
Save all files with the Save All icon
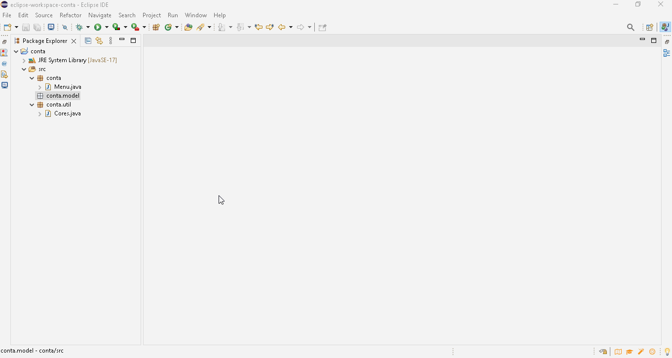[x=37, y=27]
